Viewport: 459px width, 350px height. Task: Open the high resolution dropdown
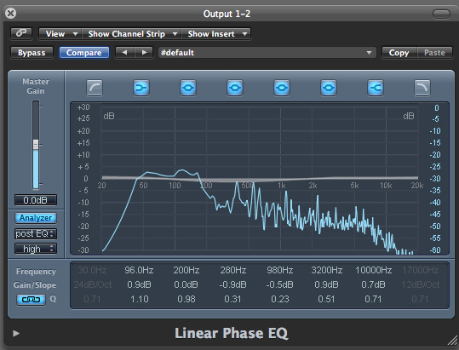pos(36,249)
